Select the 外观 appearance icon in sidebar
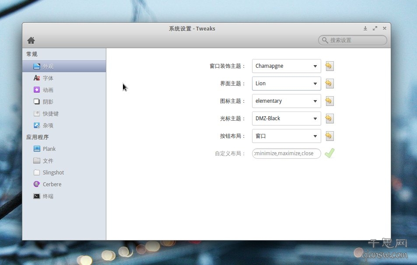Viewport: 417px width, 265px height. coord(37,66)
